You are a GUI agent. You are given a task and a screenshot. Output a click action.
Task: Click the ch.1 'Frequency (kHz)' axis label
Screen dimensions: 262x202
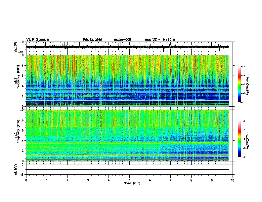pos(18,77)
